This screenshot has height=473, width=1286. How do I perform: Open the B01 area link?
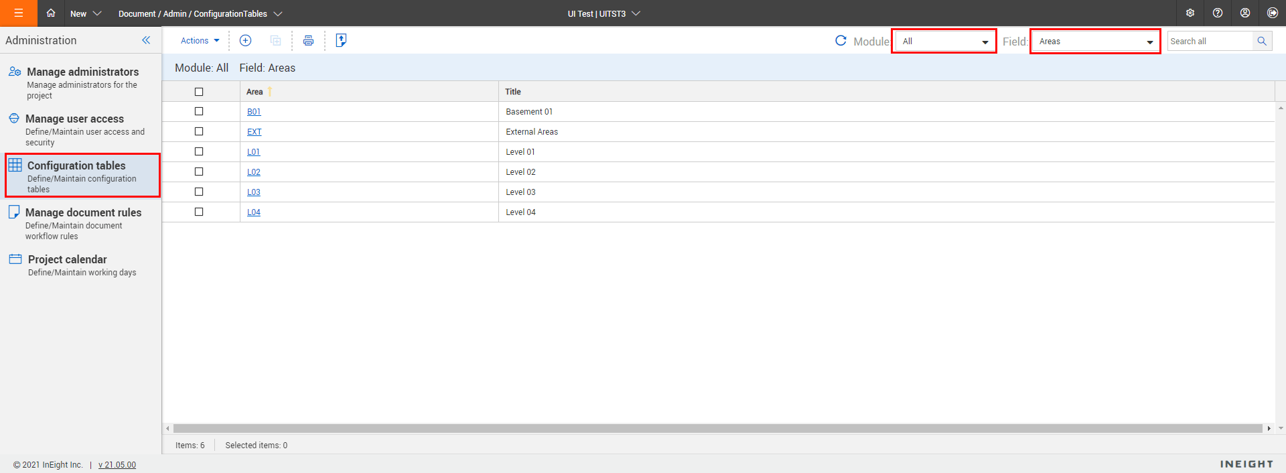(x=254, y=112)
